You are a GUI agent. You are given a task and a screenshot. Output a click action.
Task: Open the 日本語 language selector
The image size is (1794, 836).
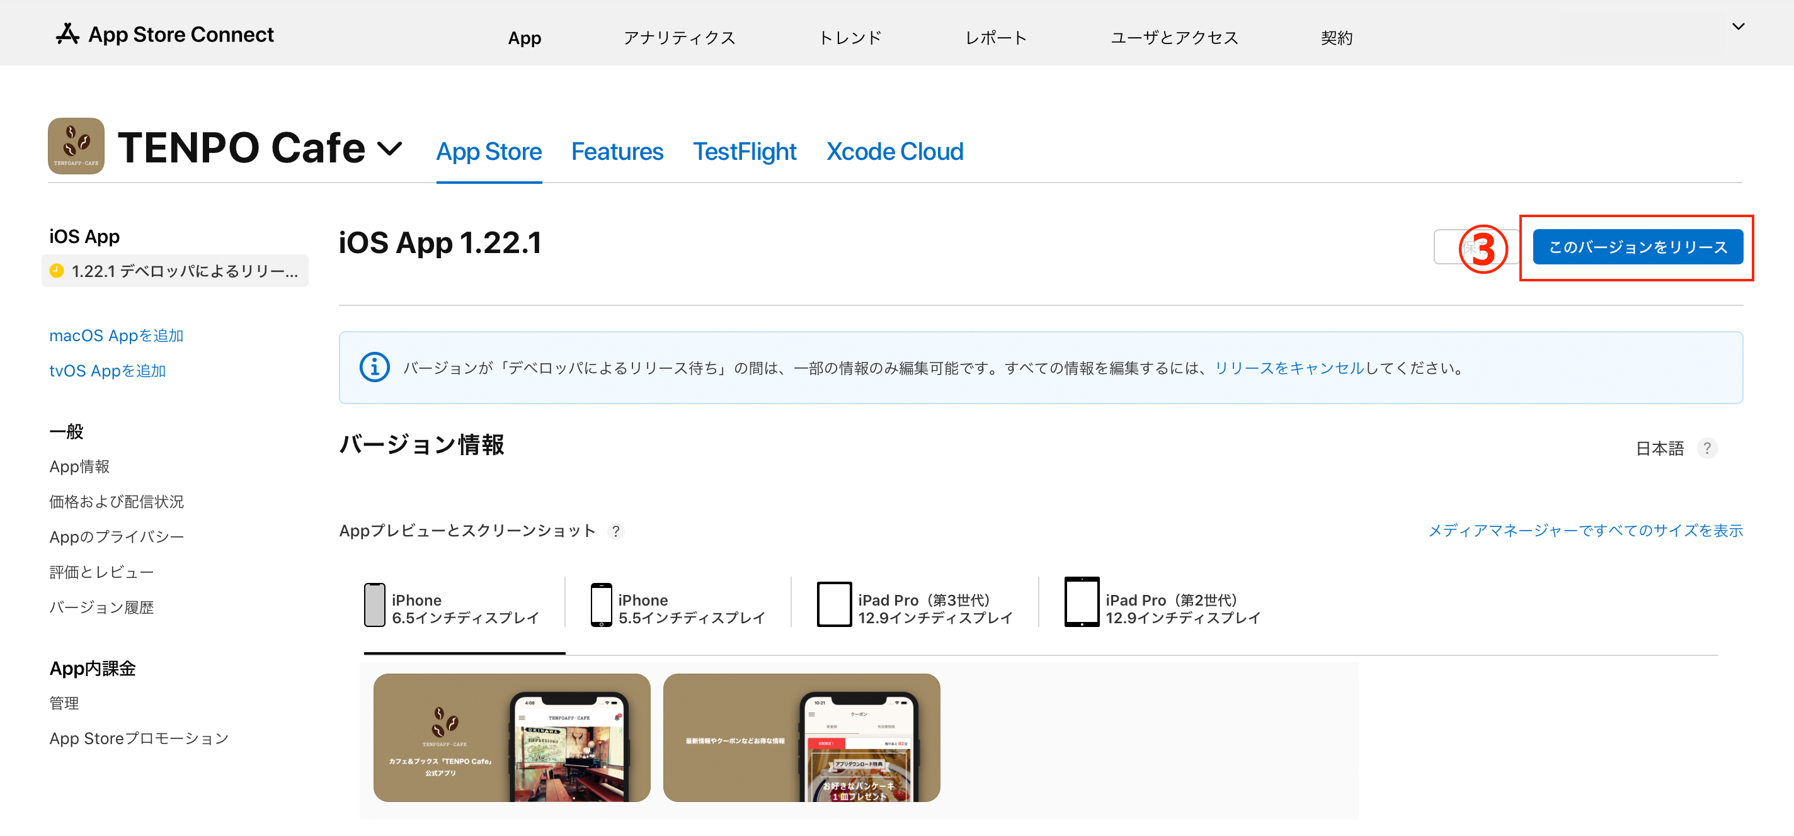click(1659, 448)
